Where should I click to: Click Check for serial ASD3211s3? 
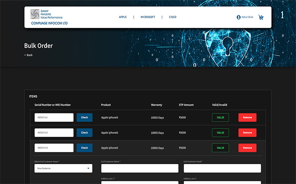(85, 148)
